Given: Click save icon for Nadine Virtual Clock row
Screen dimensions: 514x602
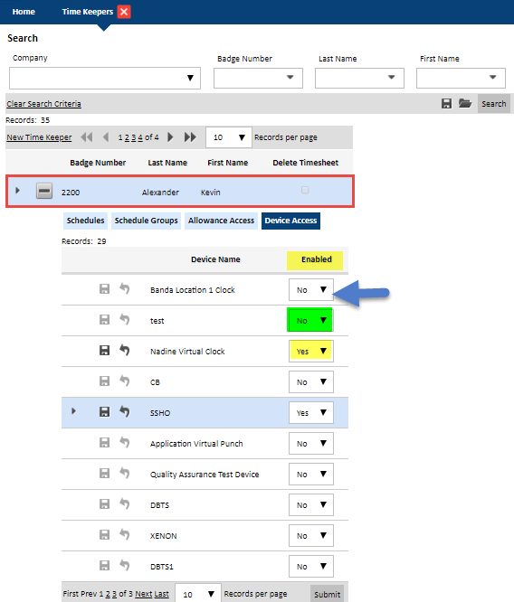Looking at the screenshot, I should tap(104, 350).
